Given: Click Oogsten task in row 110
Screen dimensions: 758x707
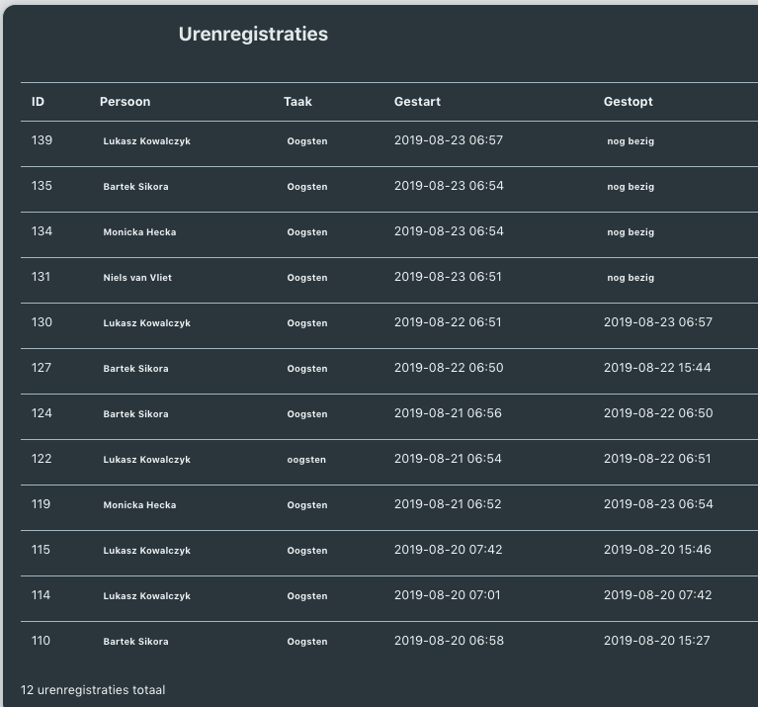Looking at the screenshot, I should point(307,641).
